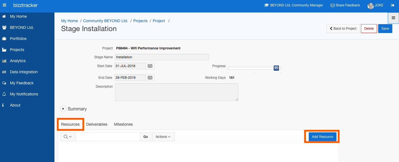Click the Share Feedback envelope link
The width and height of the screenshot is (399, 162).
(x=345, y=5)
